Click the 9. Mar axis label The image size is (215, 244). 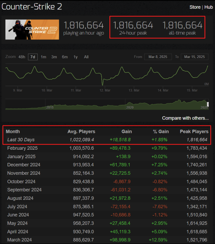(x=18, y=90)
